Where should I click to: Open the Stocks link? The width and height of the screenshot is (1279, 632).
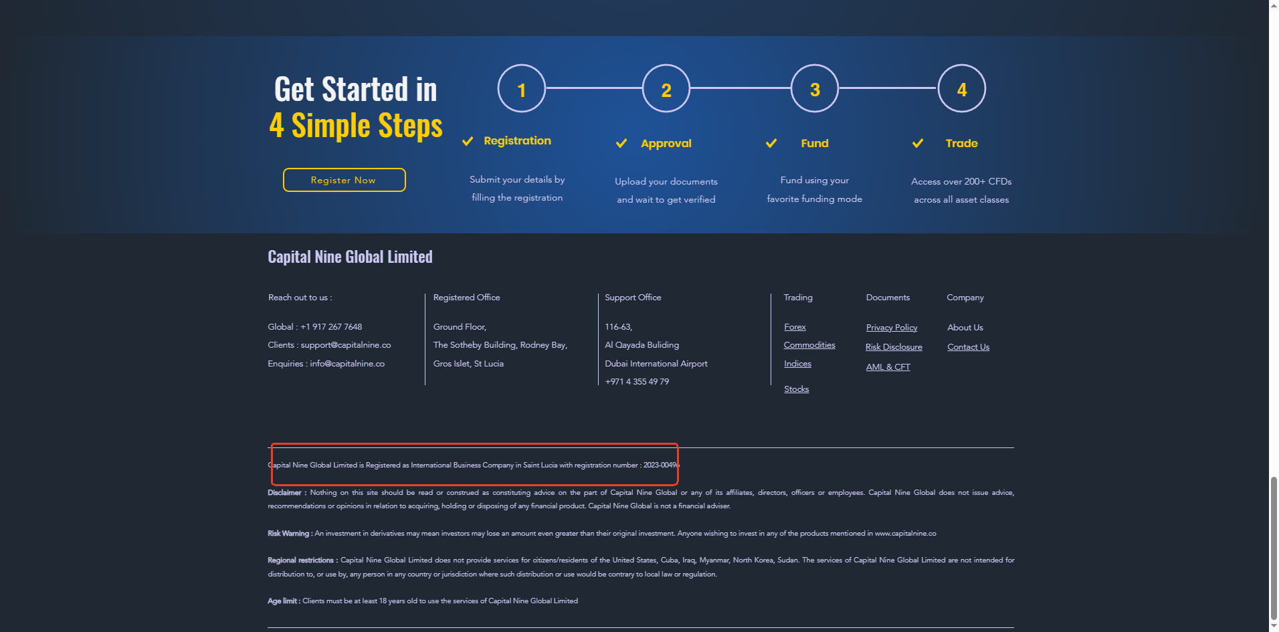[796, 389]
